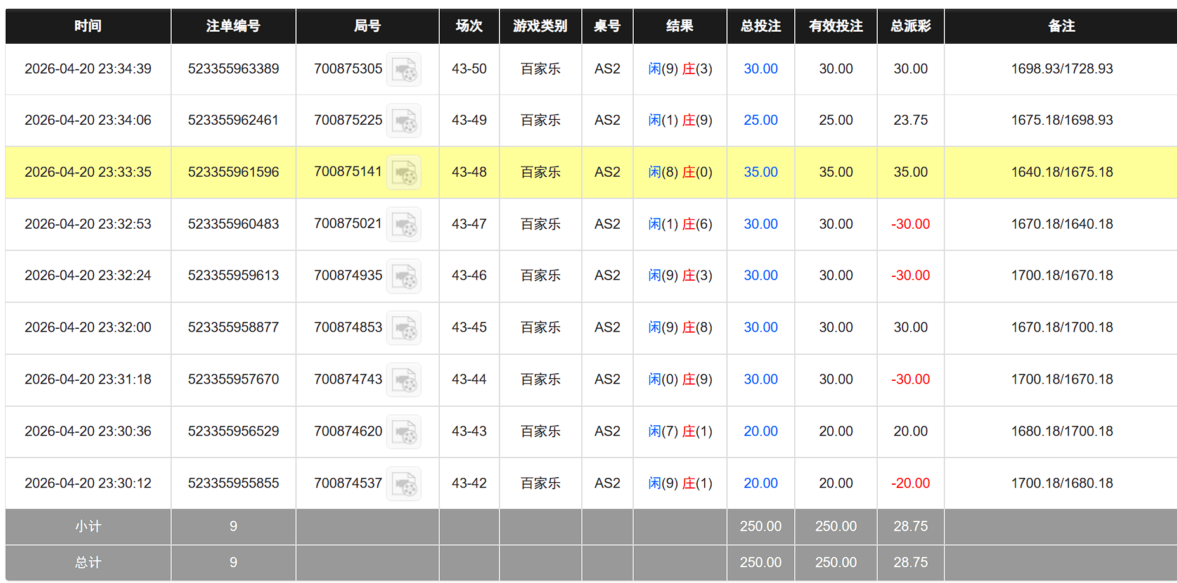The height and width of the screenshot is (583, 1177).
Task: Click payout 23.75 in round 43-49
Action: click(x=911, y=120)
